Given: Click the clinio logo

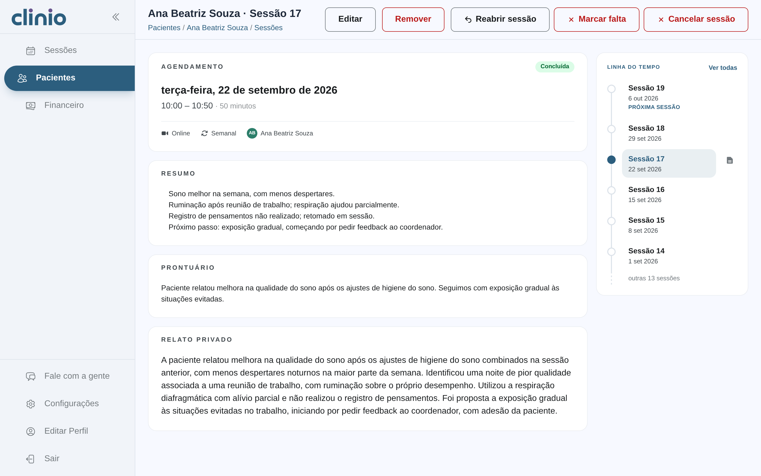Looking at the screenshot, I should pyautogui.click(x=39, y=17).
